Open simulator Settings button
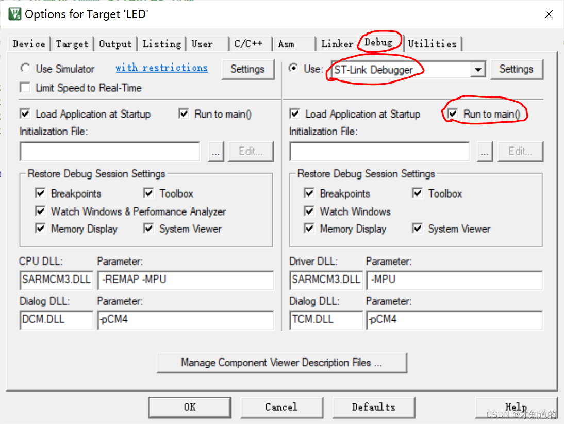 pyautogui.click(x=247, y=69)
